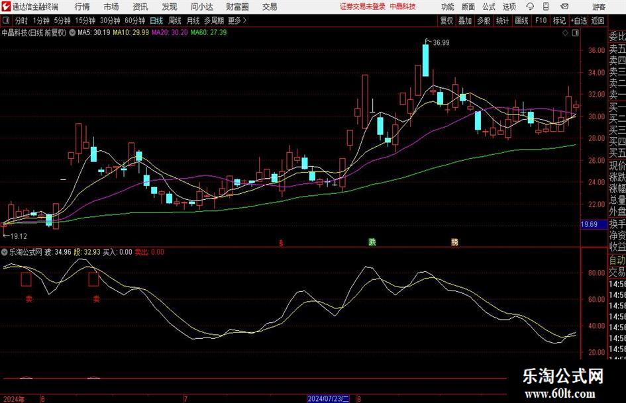The height and width of the screenshot is (403, 626).
Task: Click the MA5: 30.19 label
Action: (x=93, y=32)
